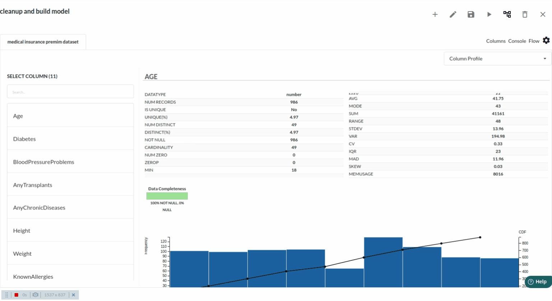Screen dimensions: 552x301
Task: Click the MEMUSAGE value 8016
Action: click(x=498, y=174)
